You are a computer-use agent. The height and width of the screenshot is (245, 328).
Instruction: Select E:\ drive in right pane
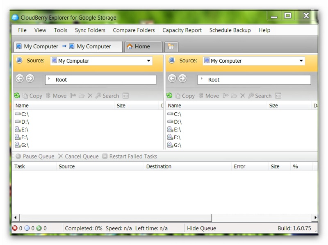(174, 129)
